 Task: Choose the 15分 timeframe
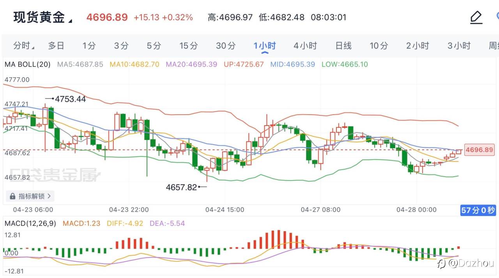(188, 46)
